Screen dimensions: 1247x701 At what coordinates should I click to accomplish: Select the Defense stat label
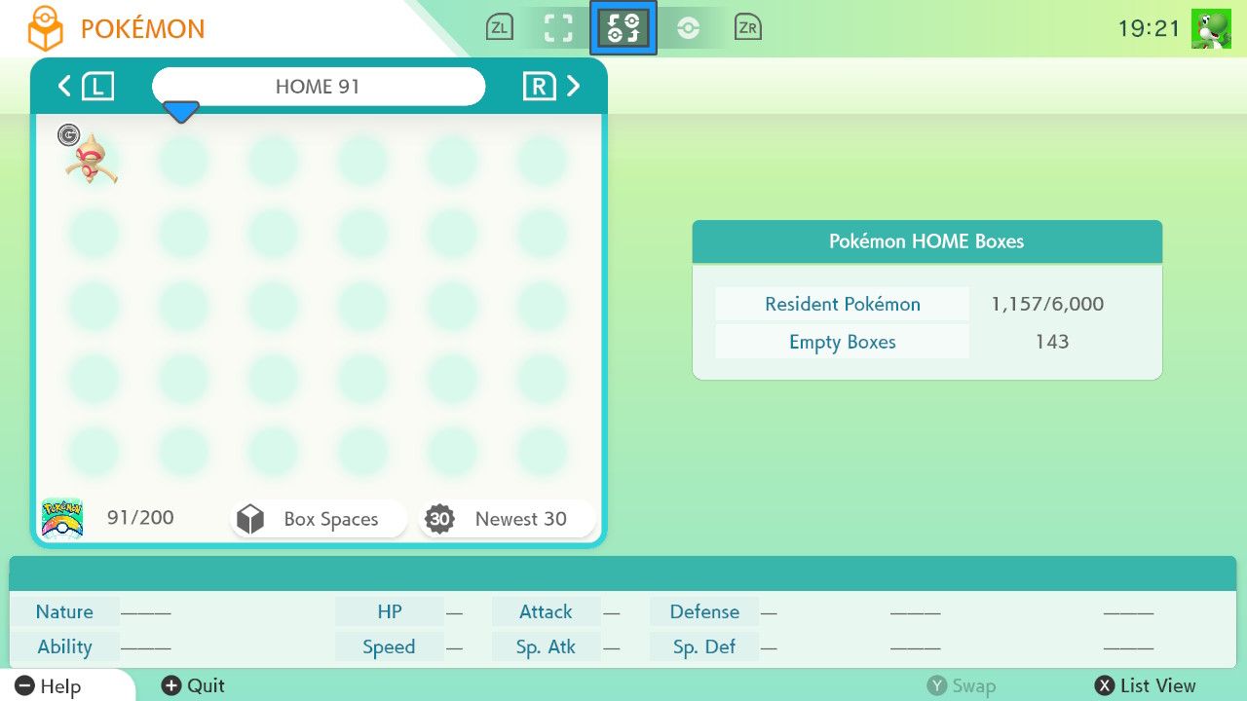point(704,611)
